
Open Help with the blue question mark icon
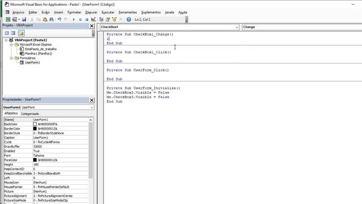(x=129, y=19)
